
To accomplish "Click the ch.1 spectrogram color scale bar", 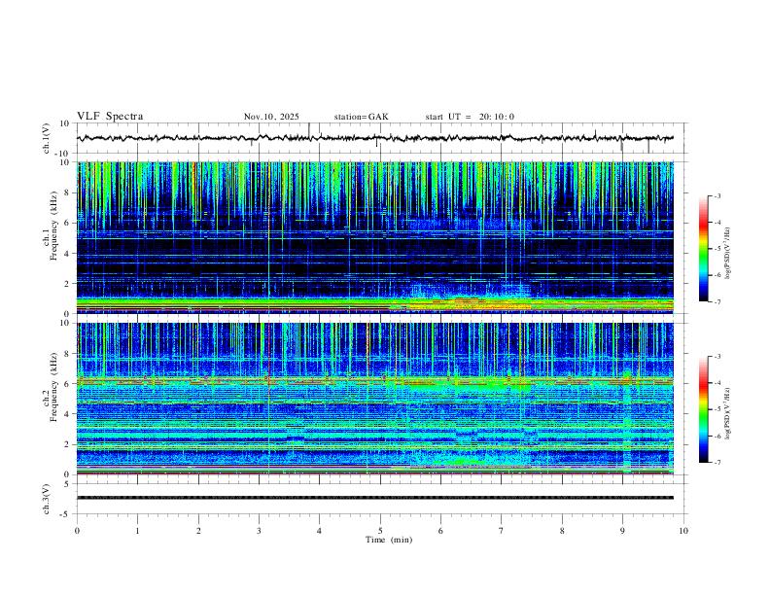I will pos(703,249).
